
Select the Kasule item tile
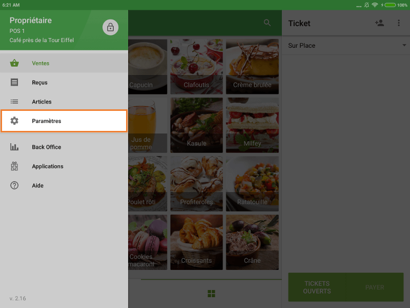coord(197,125)
